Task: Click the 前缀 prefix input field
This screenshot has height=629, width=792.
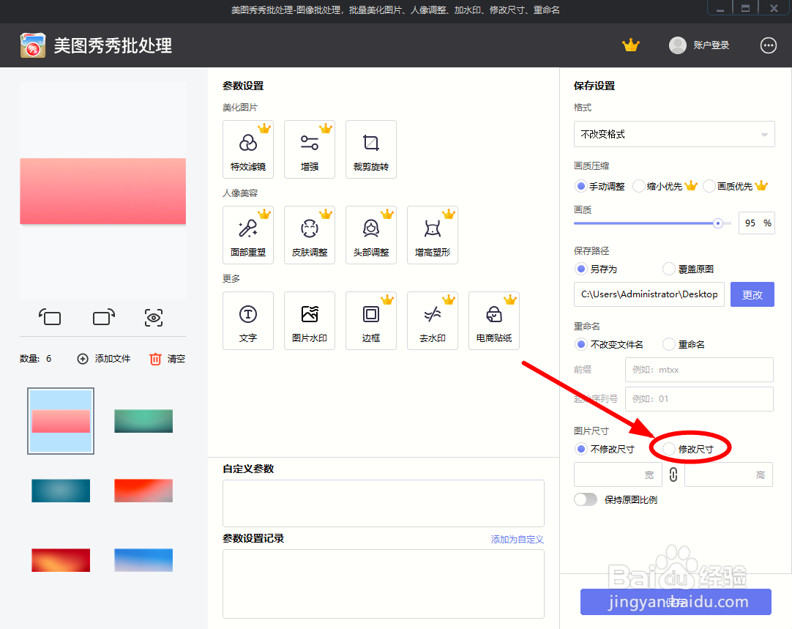Action: pos(699,369)
